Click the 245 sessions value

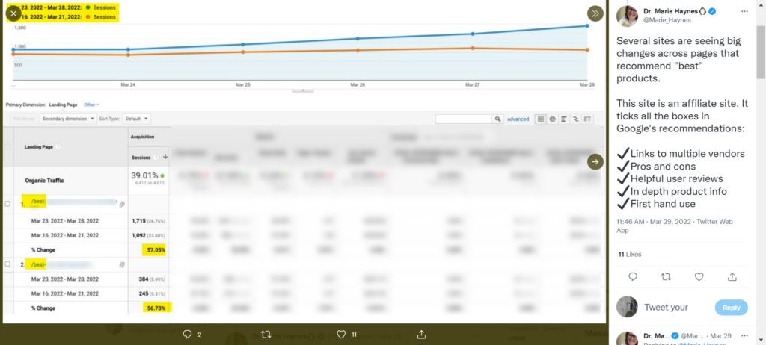tap(143, 293)
